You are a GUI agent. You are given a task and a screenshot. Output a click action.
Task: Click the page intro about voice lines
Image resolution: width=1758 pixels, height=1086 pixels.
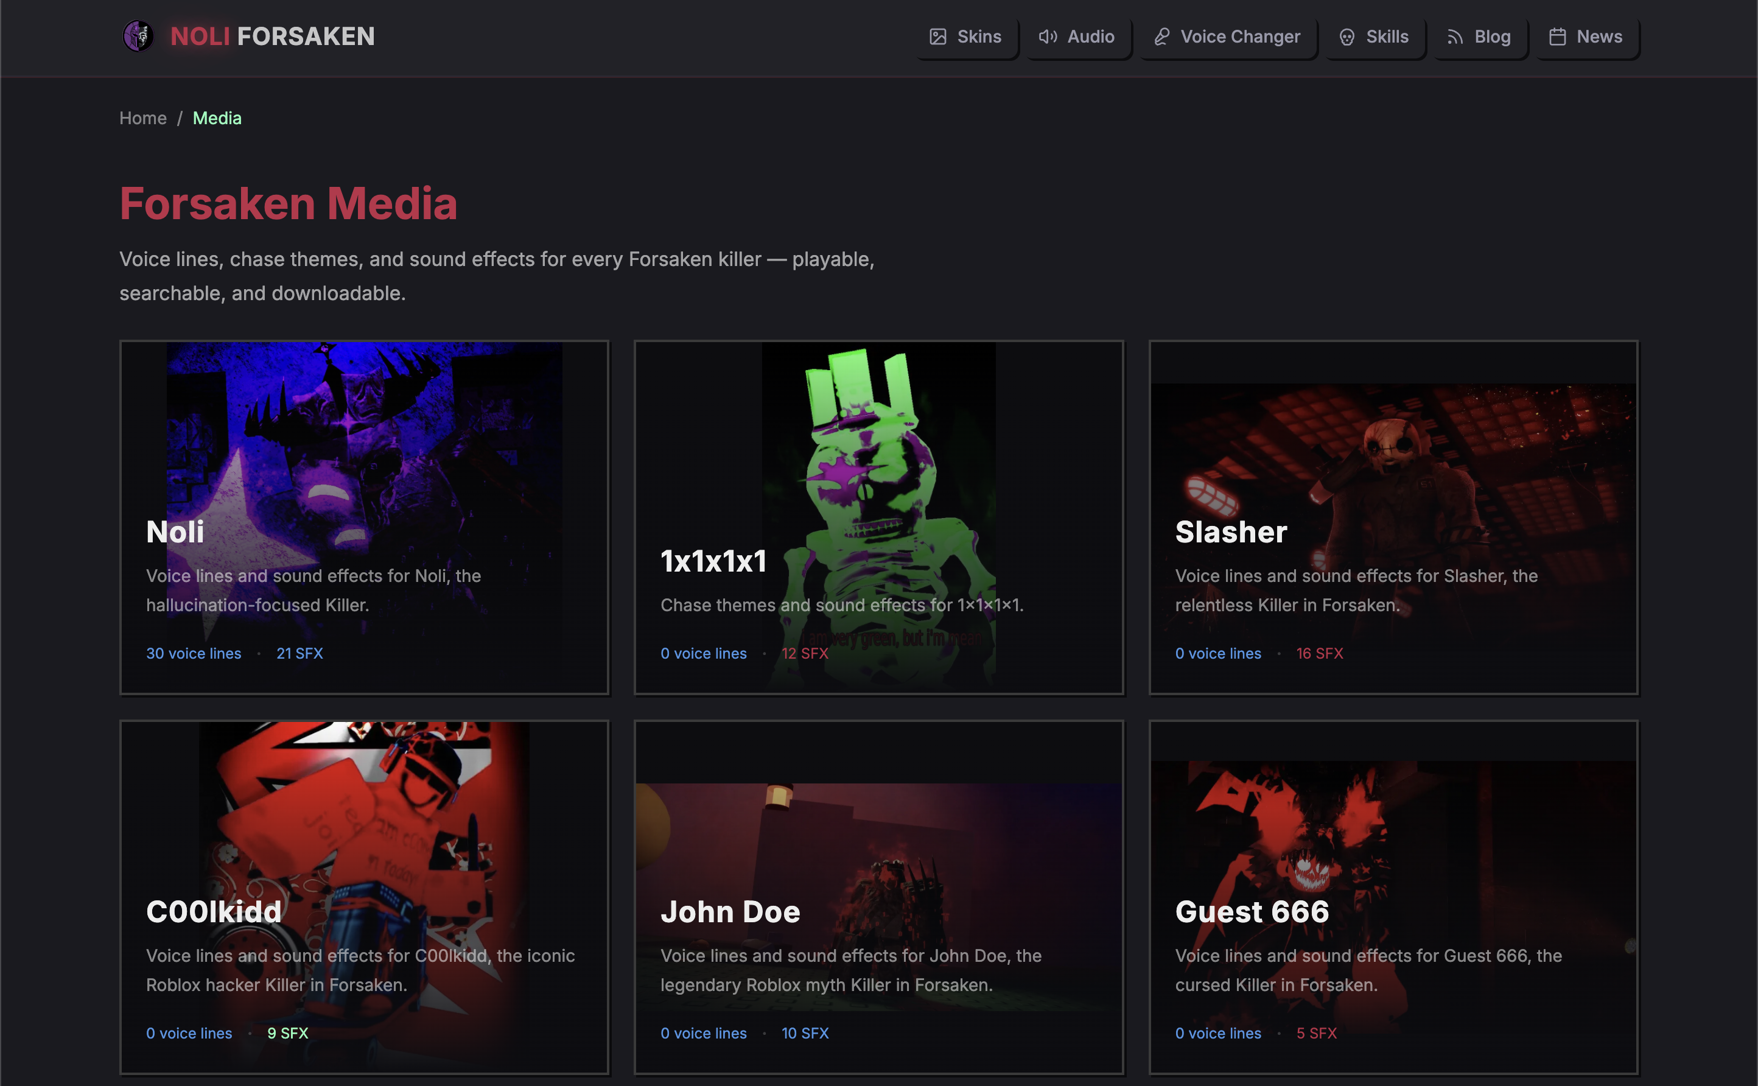pos(497,276)
